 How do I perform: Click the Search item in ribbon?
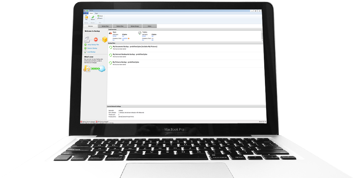100,18
